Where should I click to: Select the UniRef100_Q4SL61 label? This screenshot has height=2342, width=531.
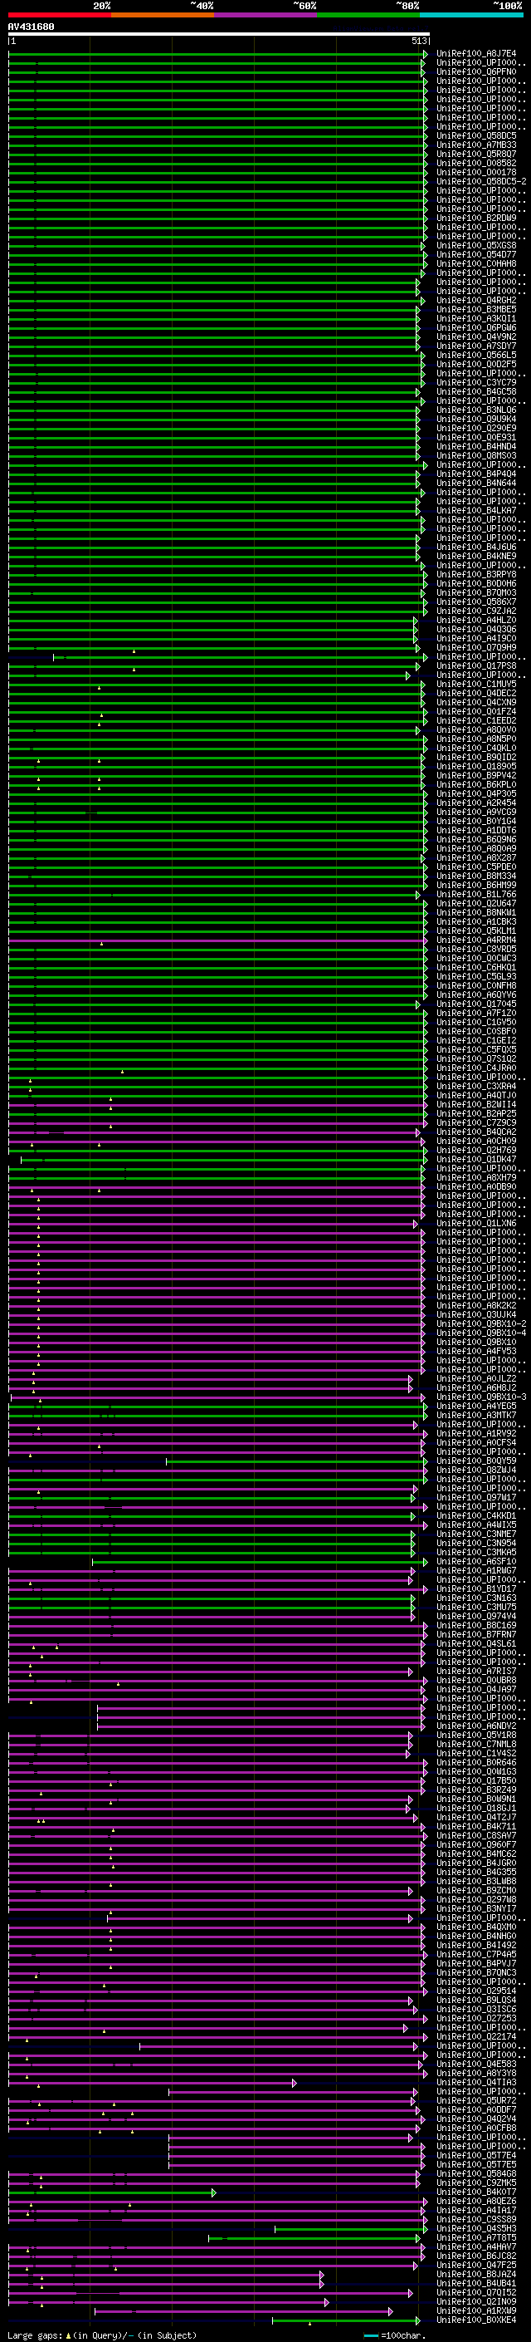coord(475,1644)
